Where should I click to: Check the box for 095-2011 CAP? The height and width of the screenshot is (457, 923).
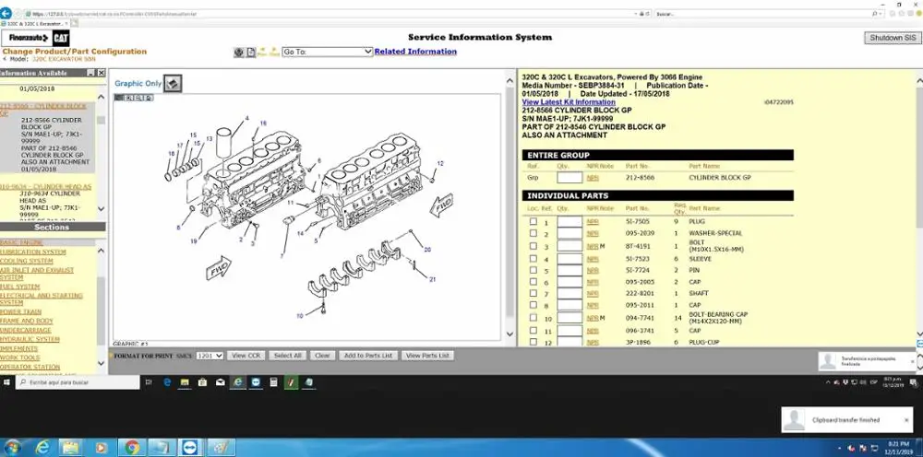pyautogui.click(x=533, y=305)
